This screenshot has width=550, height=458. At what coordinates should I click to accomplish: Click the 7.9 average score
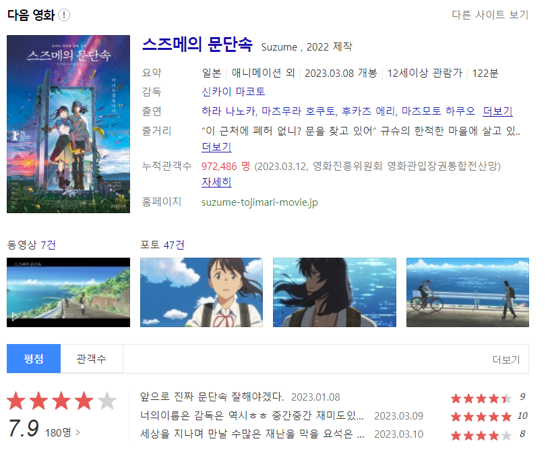24,428
